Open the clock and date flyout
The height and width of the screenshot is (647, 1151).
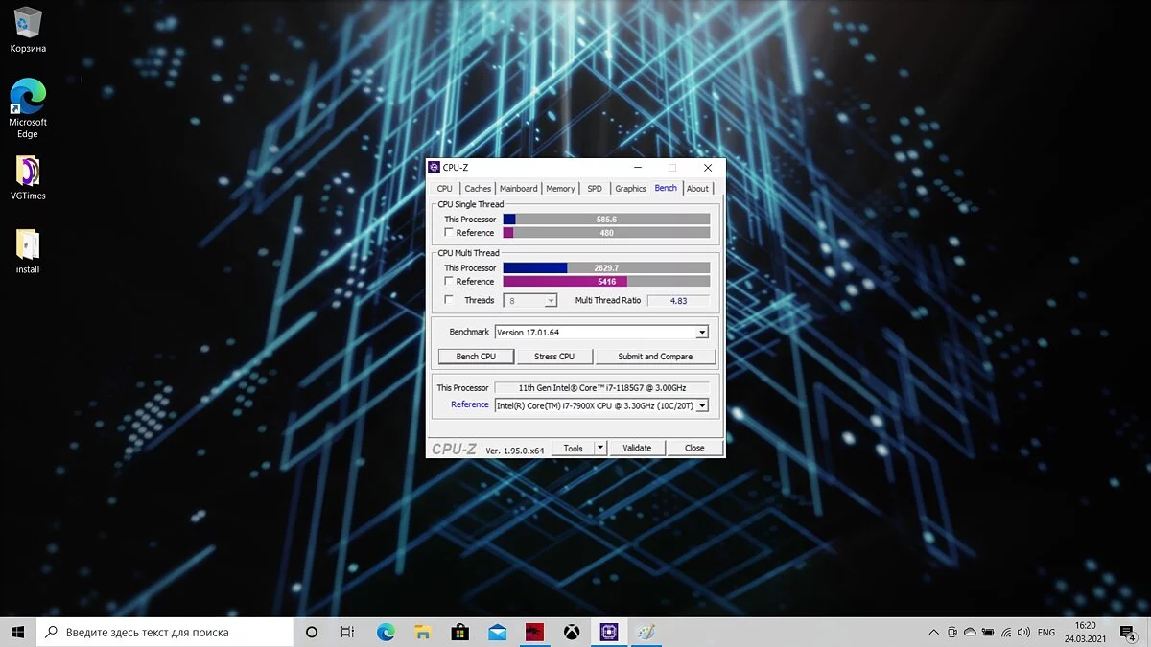1086,633
